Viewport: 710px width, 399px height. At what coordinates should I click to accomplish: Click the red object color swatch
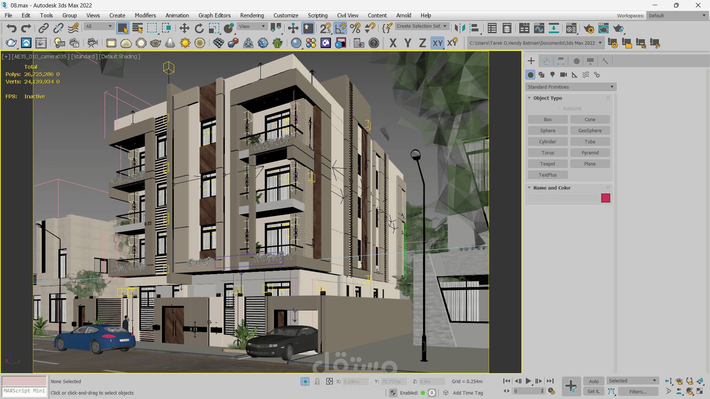605,198
